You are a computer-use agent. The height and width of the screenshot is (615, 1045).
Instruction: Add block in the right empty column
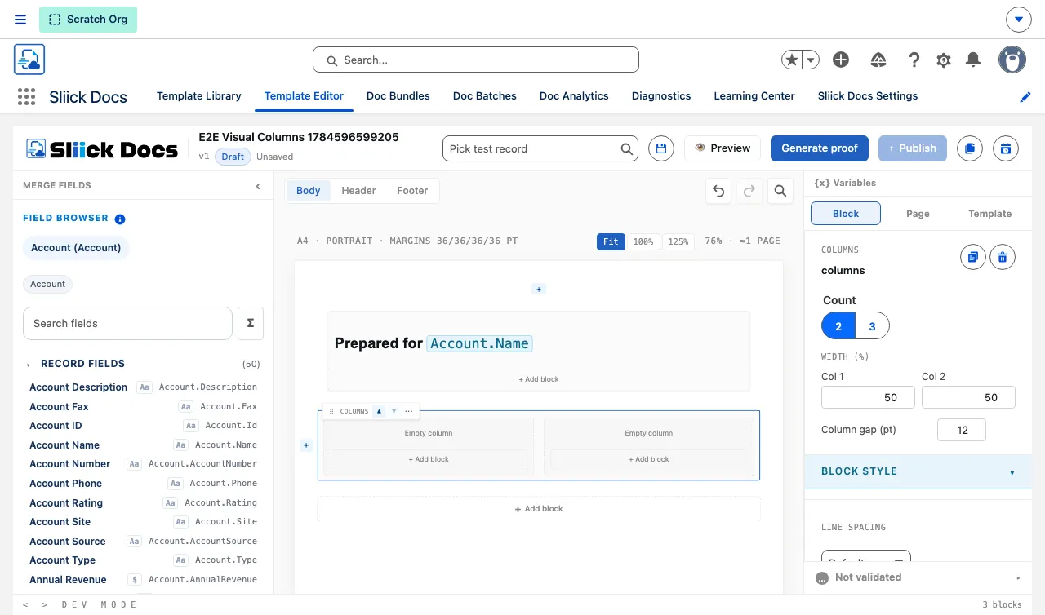point(649,460)
